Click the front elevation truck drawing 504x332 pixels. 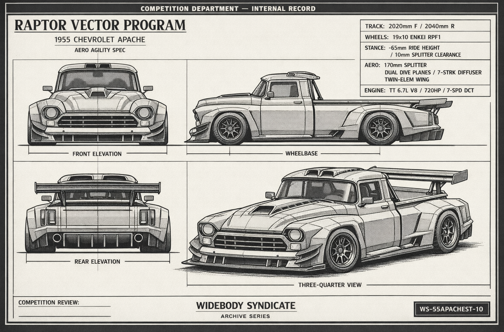[98, 104]
